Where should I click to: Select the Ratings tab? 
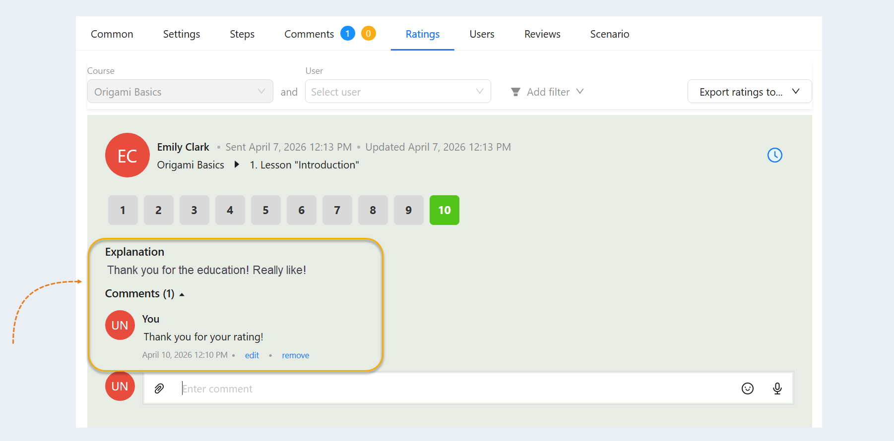pyautogui.click(x=423, y=34)
